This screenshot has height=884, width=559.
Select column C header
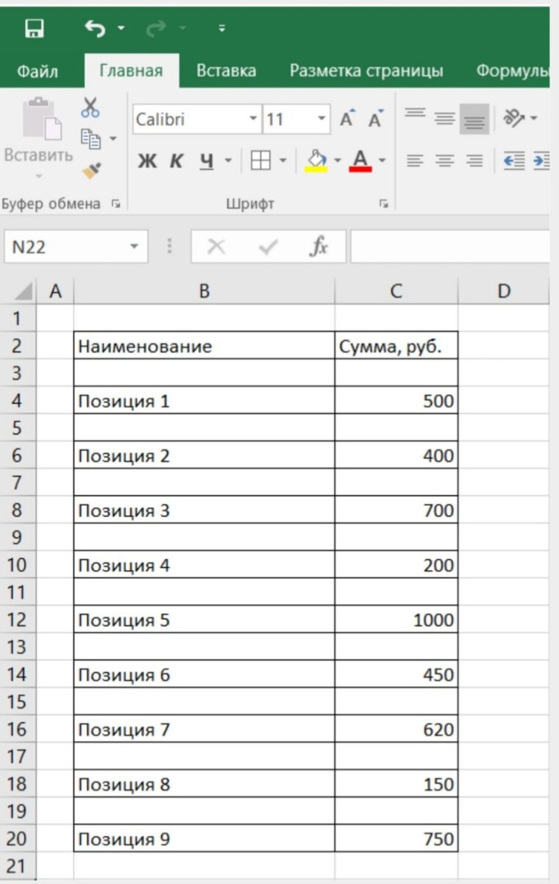tap(396, 291)
